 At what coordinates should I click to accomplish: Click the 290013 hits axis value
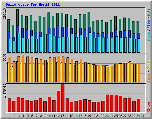pos(4,13)
